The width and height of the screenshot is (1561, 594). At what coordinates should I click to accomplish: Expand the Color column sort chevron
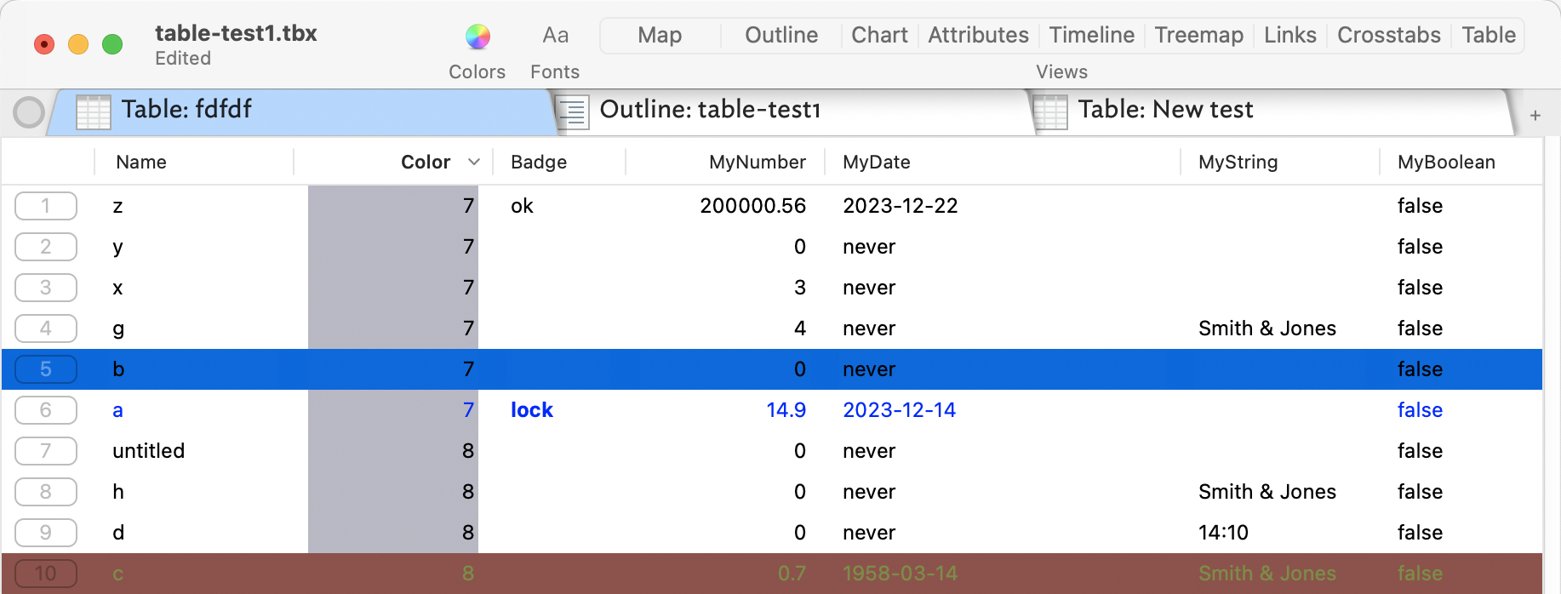(474, 162)
